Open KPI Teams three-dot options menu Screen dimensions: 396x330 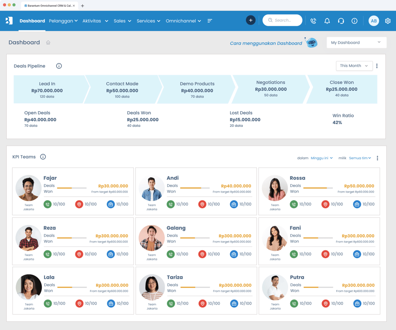[x=378, y=158]
